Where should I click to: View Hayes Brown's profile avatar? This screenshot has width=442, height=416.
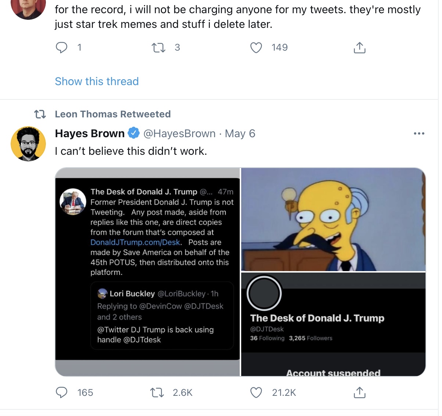coord(28,144)
